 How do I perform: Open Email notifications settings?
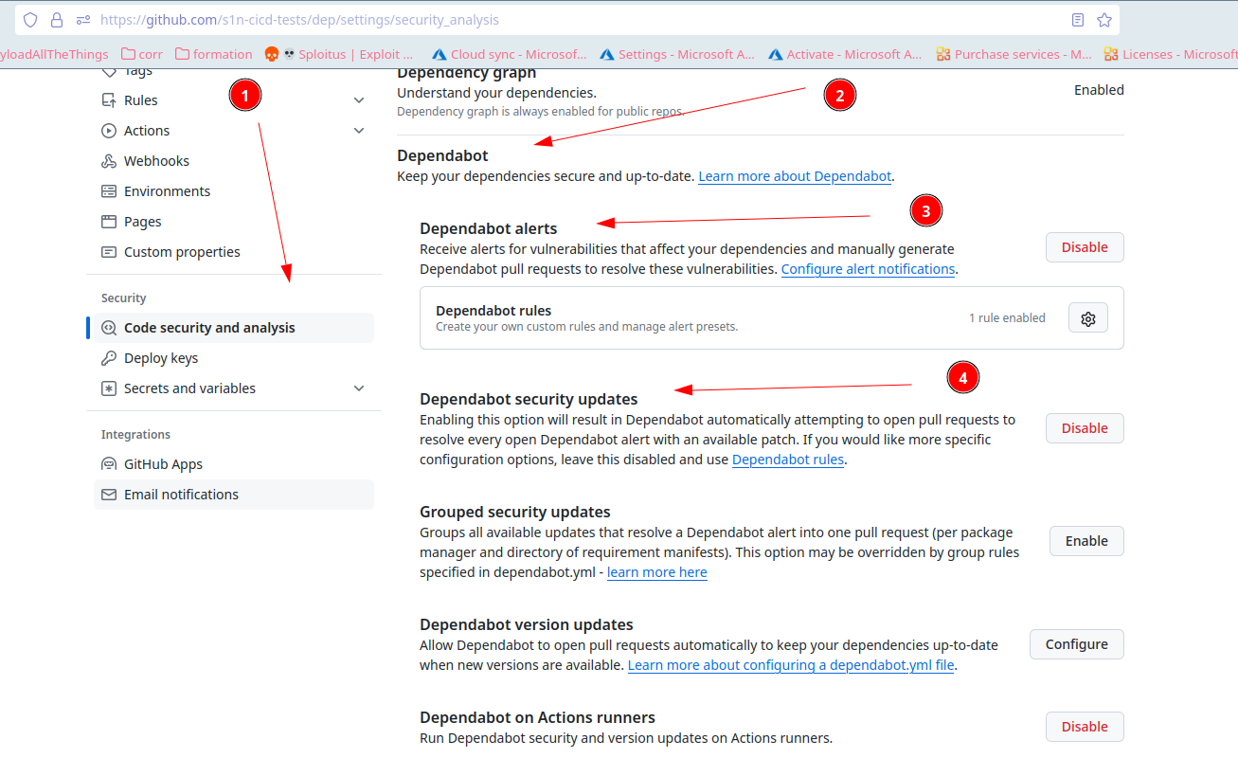[234, 495]
